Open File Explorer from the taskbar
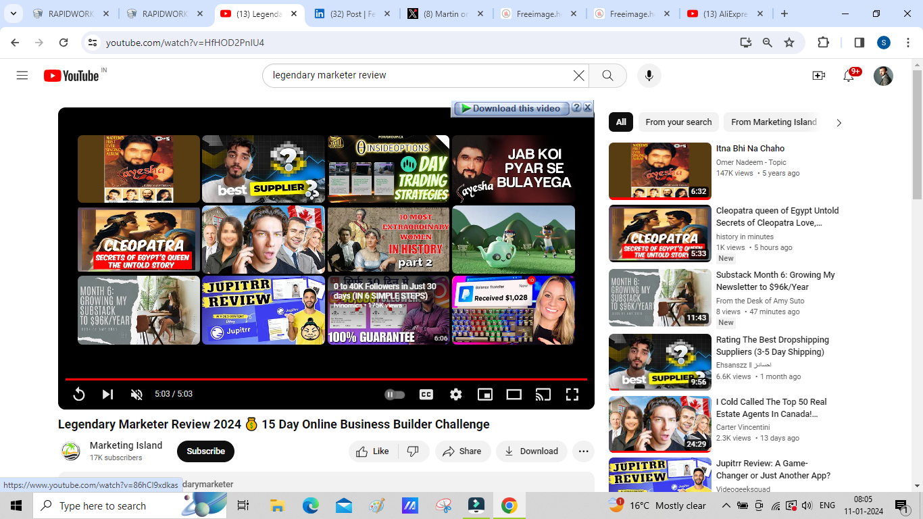Image resolution: width=923 pixels, height=519 pixels. click(x=277, y=505)
